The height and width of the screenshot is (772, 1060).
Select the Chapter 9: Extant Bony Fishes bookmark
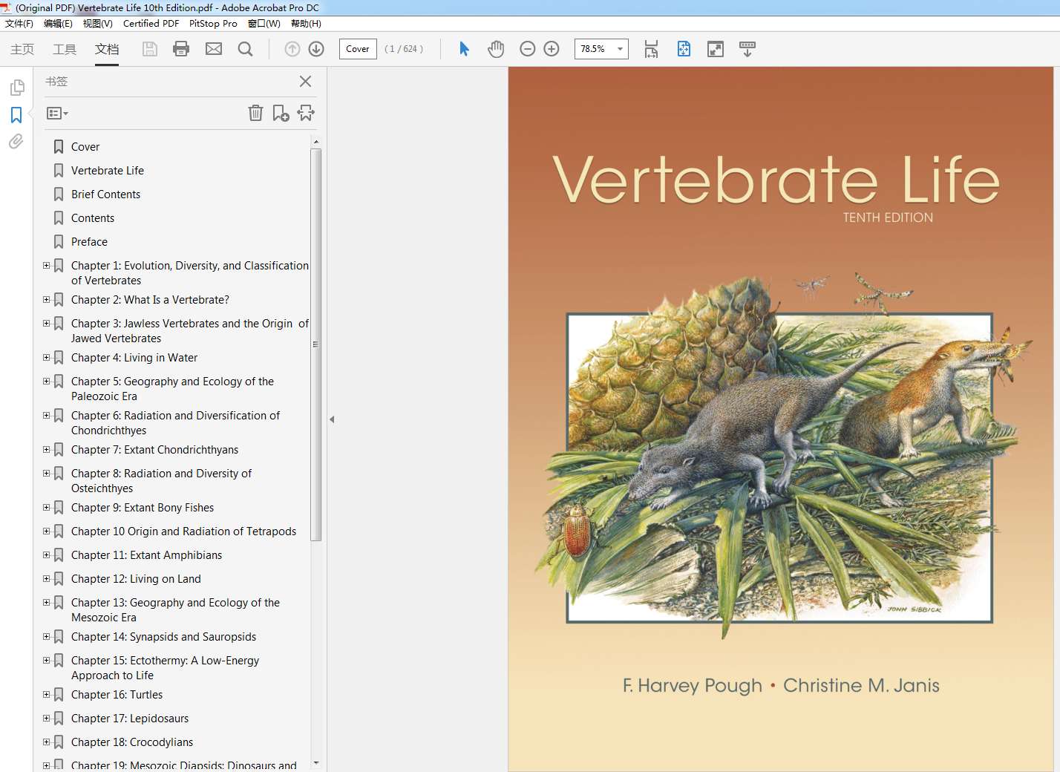pyautogui.click(x=143, y=508)
